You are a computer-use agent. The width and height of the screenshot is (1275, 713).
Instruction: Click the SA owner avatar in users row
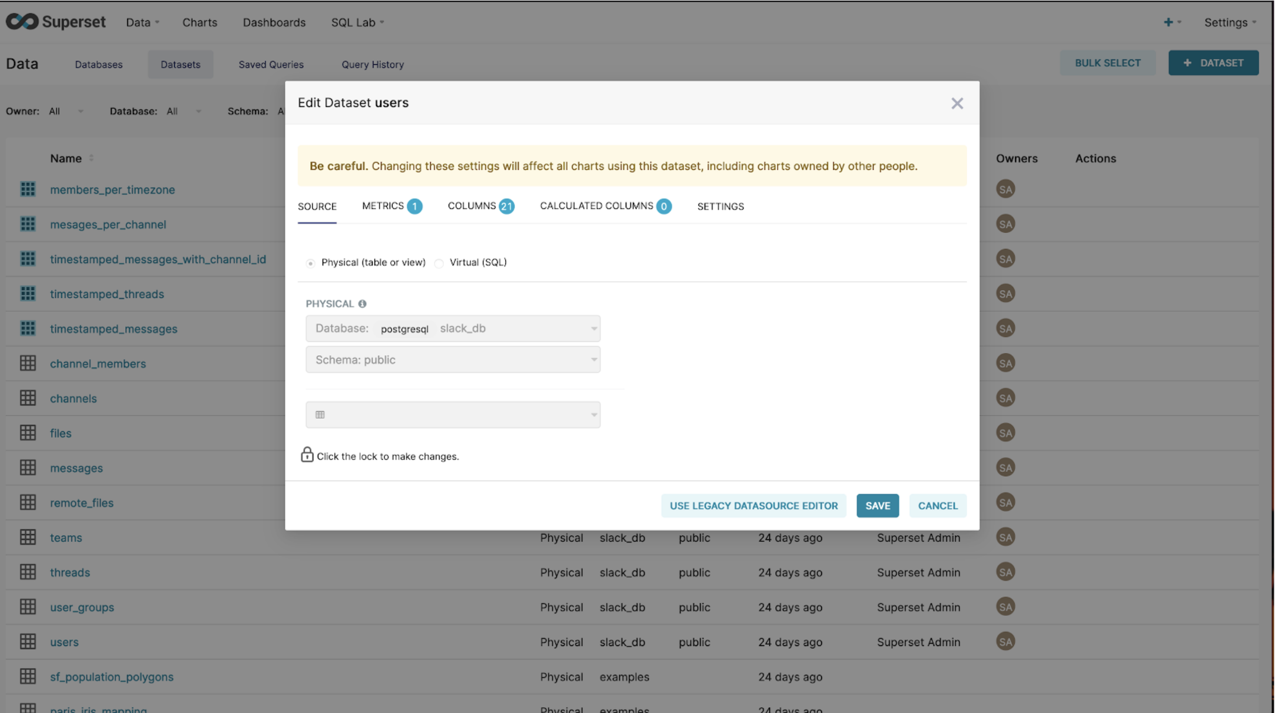[x=1005, y=641]
